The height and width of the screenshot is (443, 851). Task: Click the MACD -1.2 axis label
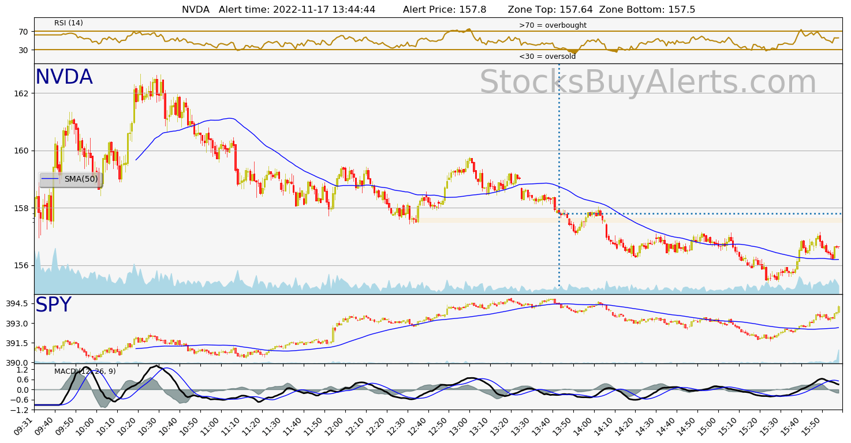click(x=21, y=410)
